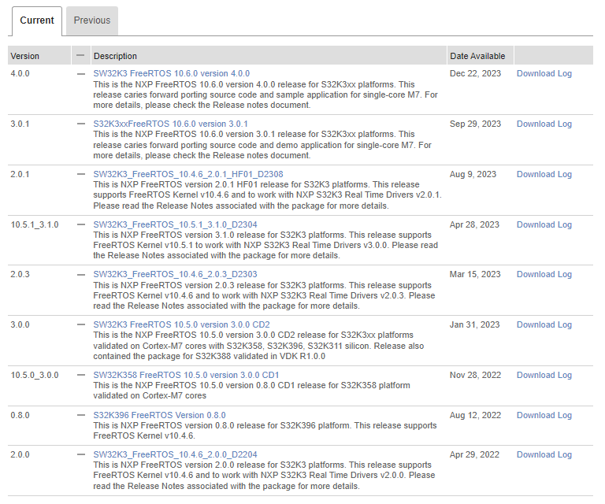Download the Apr 28, 2023 release
This screenshot has height=504, width=605.
pos(535,224)
